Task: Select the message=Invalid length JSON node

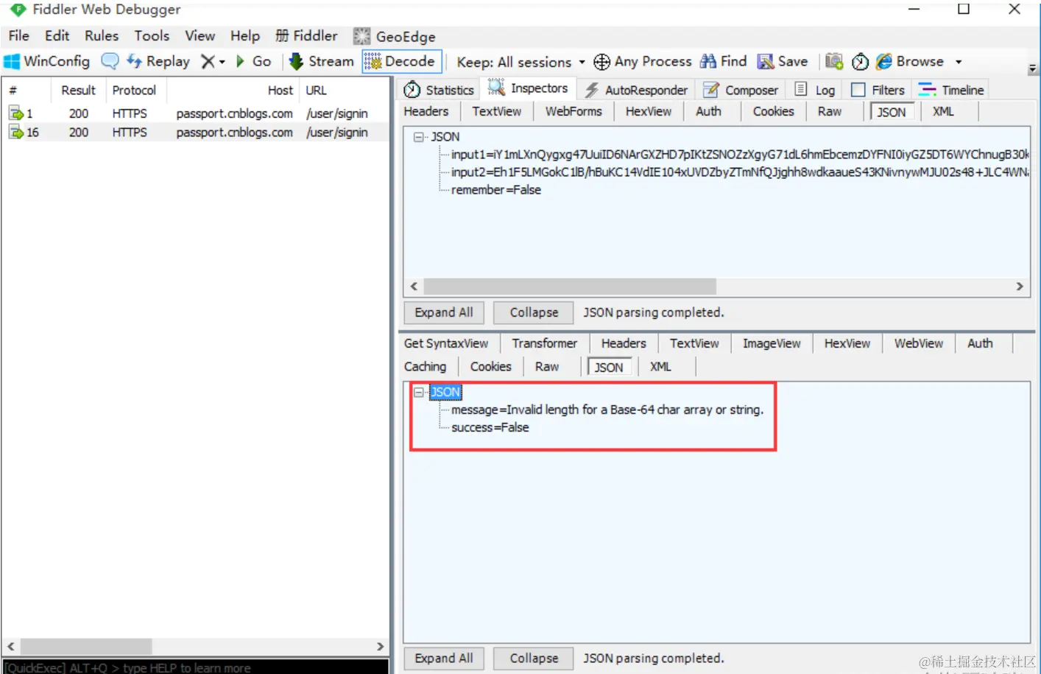Action: point(607,410)
